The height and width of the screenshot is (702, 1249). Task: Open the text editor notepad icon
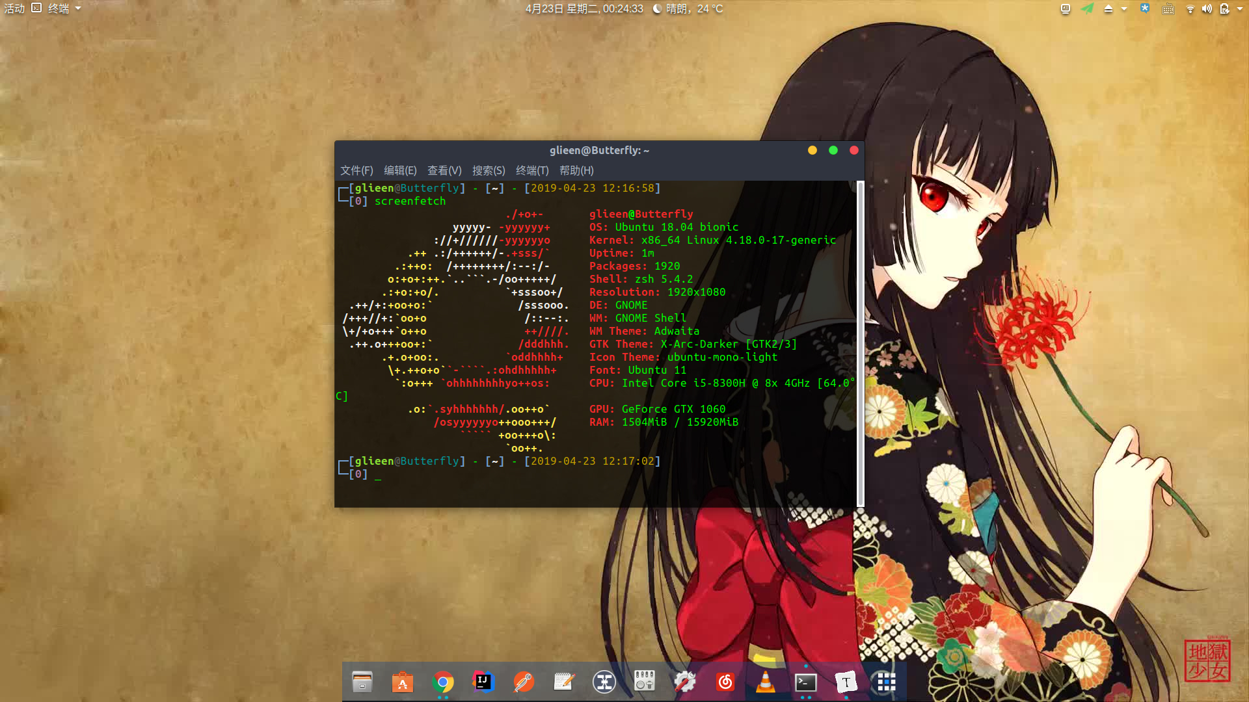click(564, 682)
